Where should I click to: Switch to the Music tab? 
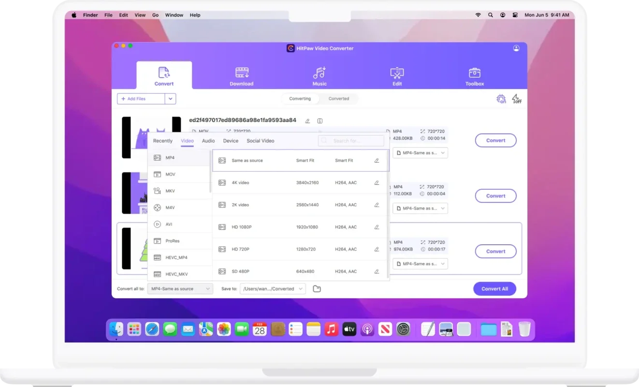coord(319,77)
